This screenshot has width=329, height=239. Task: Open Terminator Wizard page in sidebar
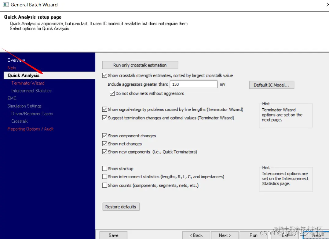point(28,83)
